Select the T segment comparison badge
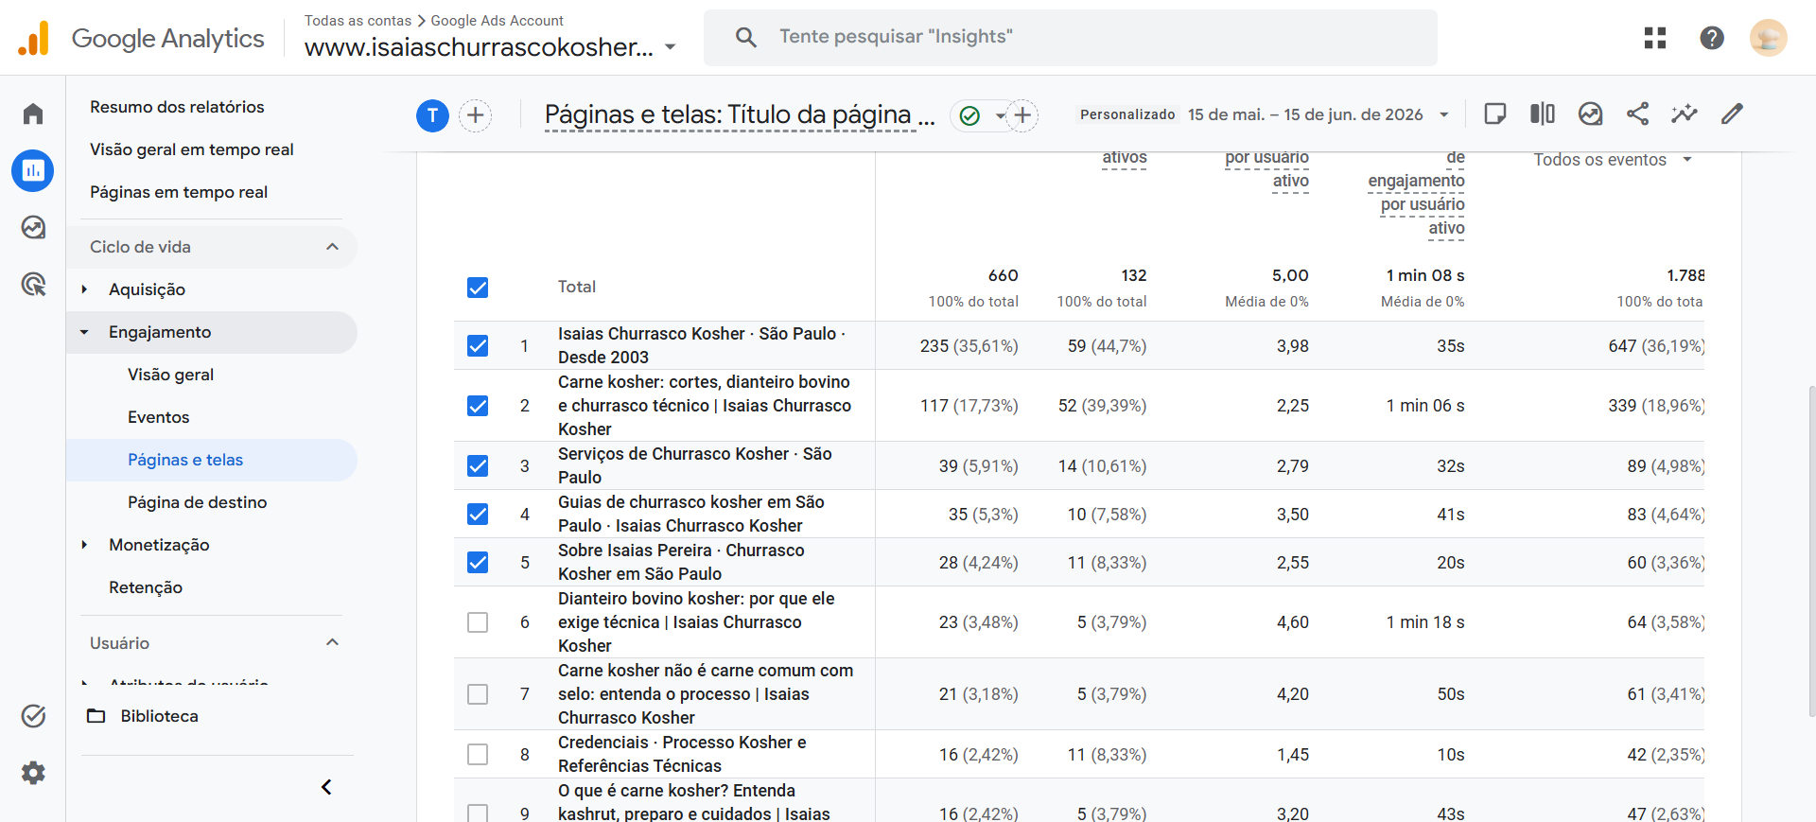1816x822 pixels. (x=432, y=115)
